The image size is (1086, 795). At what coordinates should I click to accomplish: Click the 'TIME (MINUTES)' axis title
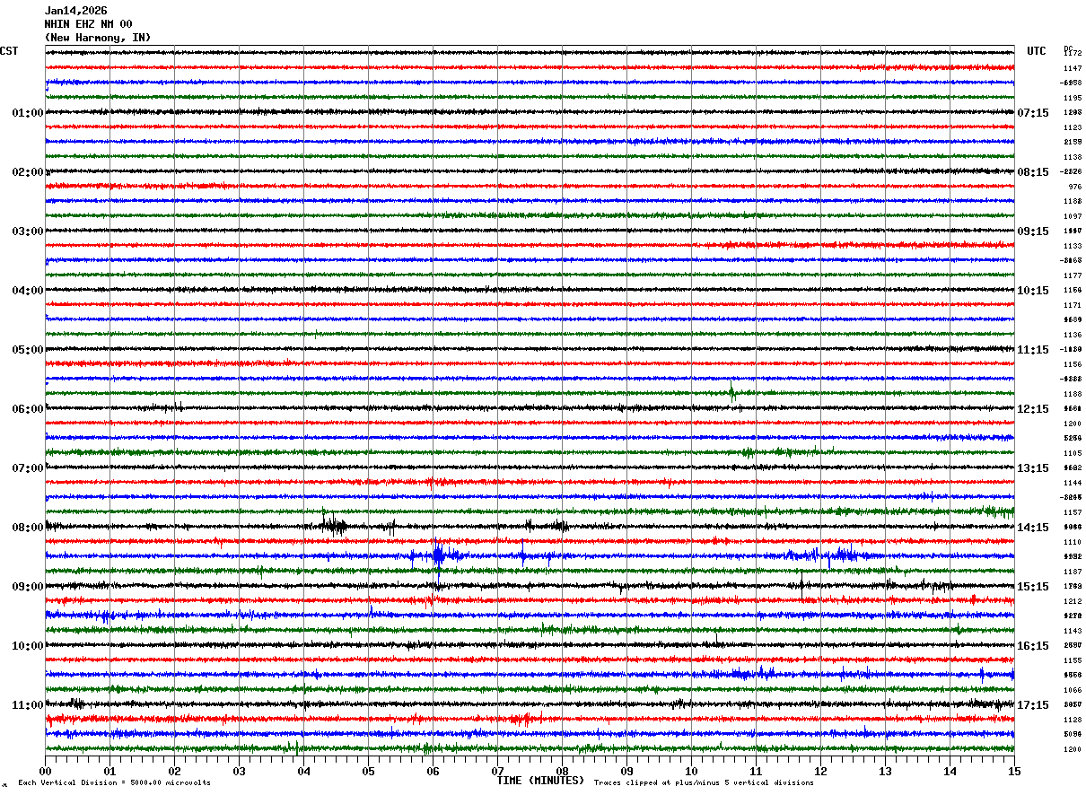[540, 781]
